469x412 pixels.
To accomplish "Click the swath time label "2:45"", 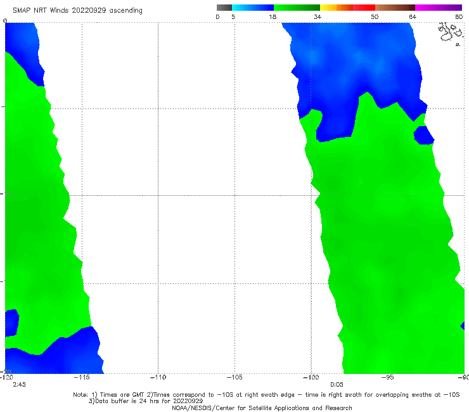I will pos(19,385).
